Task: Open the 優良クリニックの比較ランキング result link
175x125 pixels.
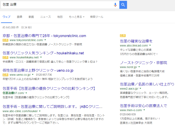Action: [x=49, y=89]
